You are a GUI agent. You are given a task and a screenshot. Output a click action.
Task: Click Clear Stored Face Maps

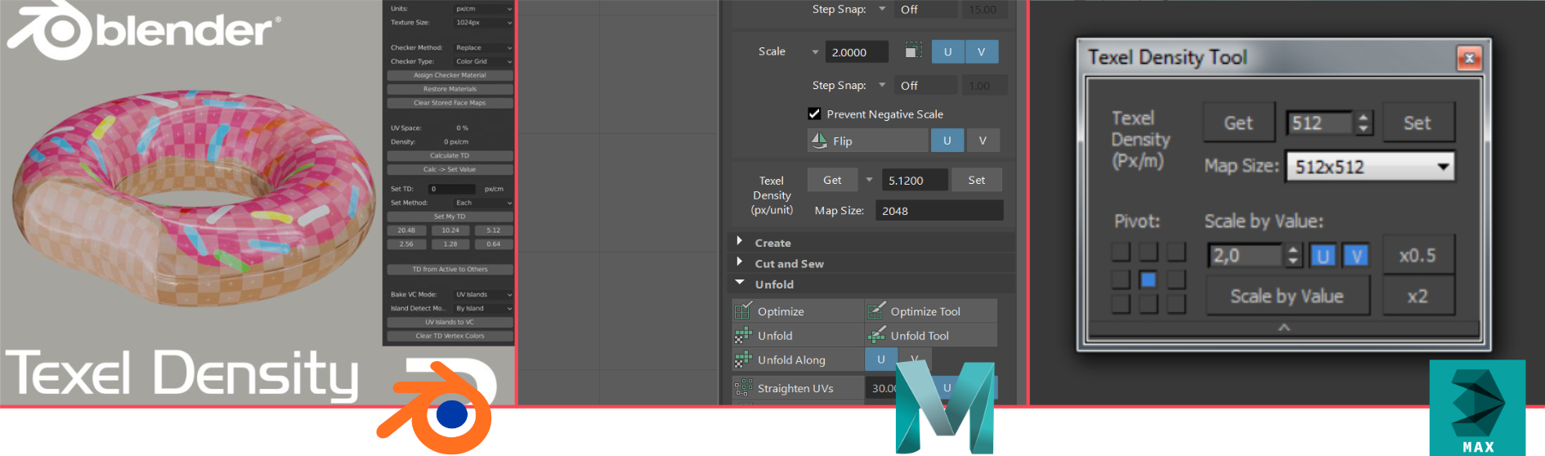point(450,103)
